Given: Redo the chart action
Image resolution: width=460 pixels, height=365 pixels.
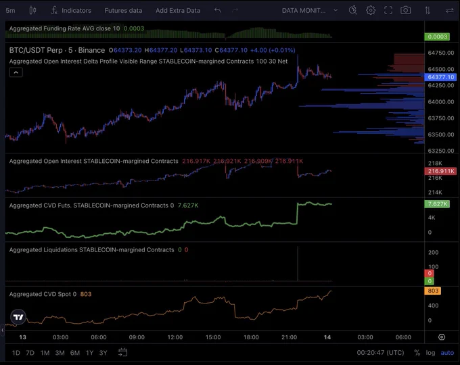Looking at the screenshot, I should pos(235,11).
